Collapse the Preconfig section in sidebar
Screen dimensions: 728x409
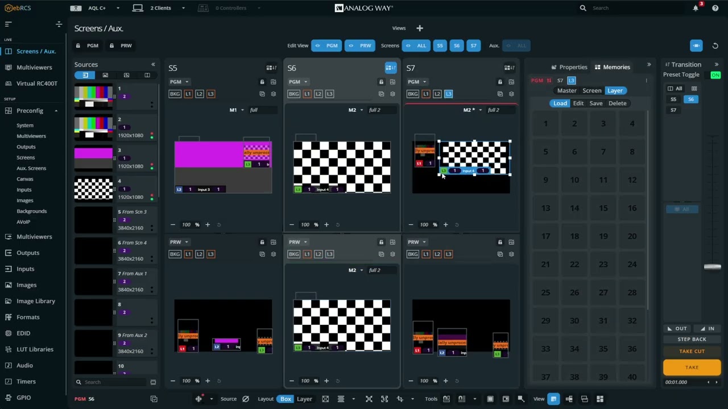point(56,111)
